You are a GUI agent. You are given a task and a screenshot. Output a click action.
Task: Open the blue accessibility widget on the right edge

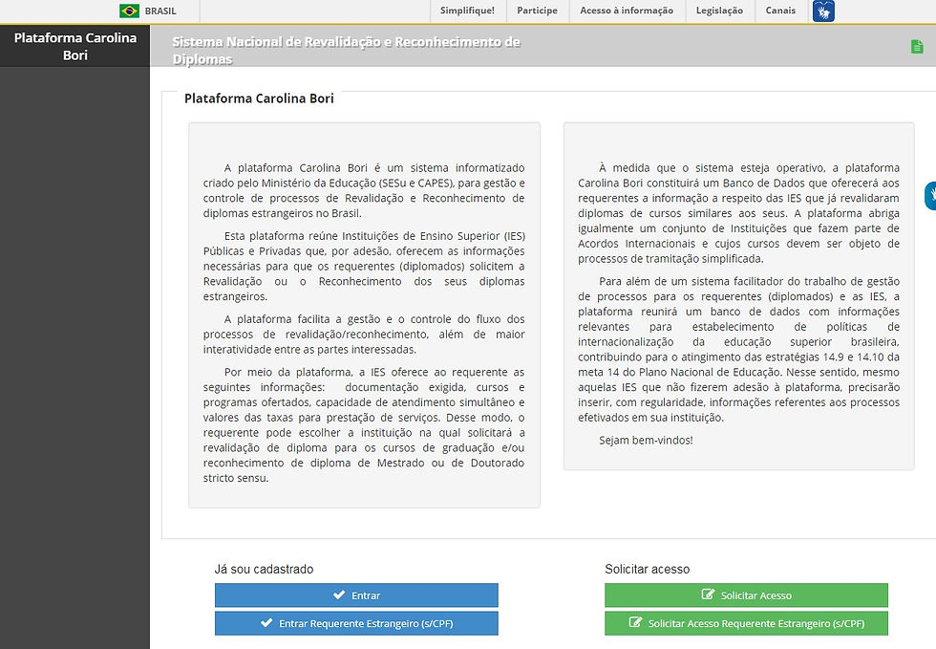[930, 195]
